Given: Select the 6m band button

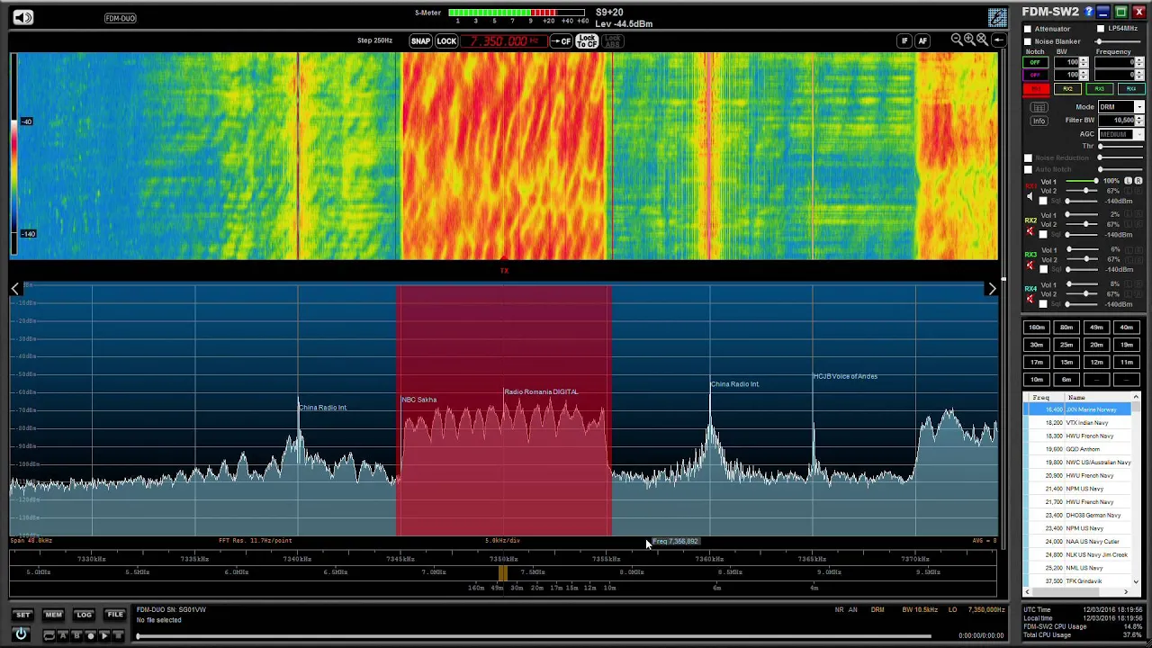Looking at the screenshot, I should 1066,380.
